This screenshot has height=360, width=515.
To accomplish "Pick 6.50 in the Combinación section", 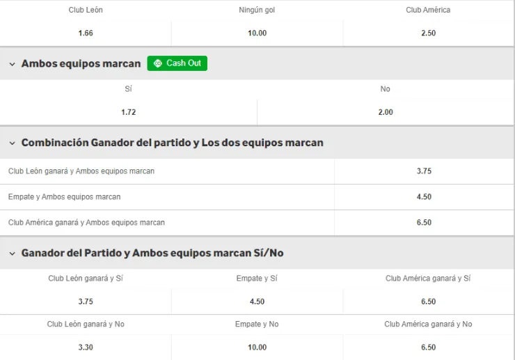I will 424,223.
